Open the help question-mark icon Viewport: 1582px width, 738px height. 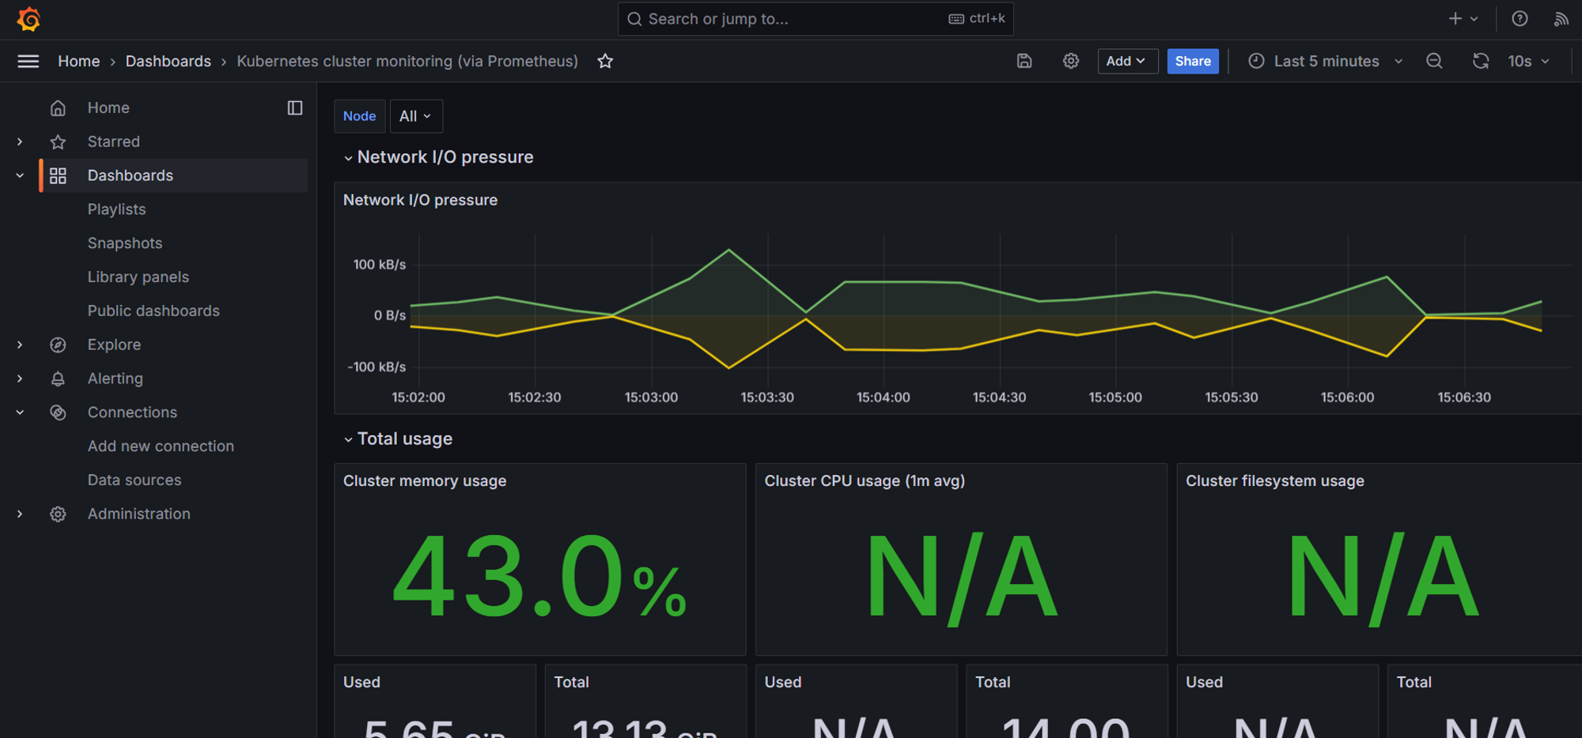[1519, 18]
